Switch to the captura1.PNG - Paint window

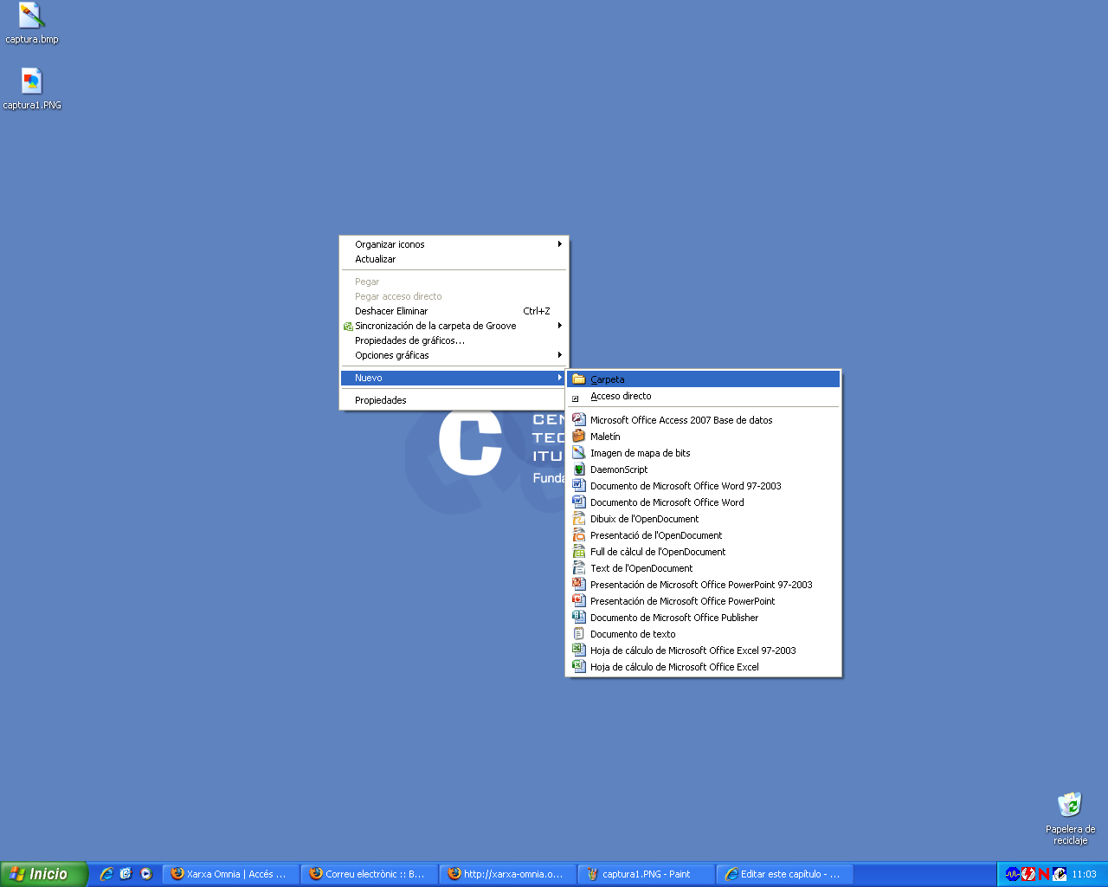647,874
